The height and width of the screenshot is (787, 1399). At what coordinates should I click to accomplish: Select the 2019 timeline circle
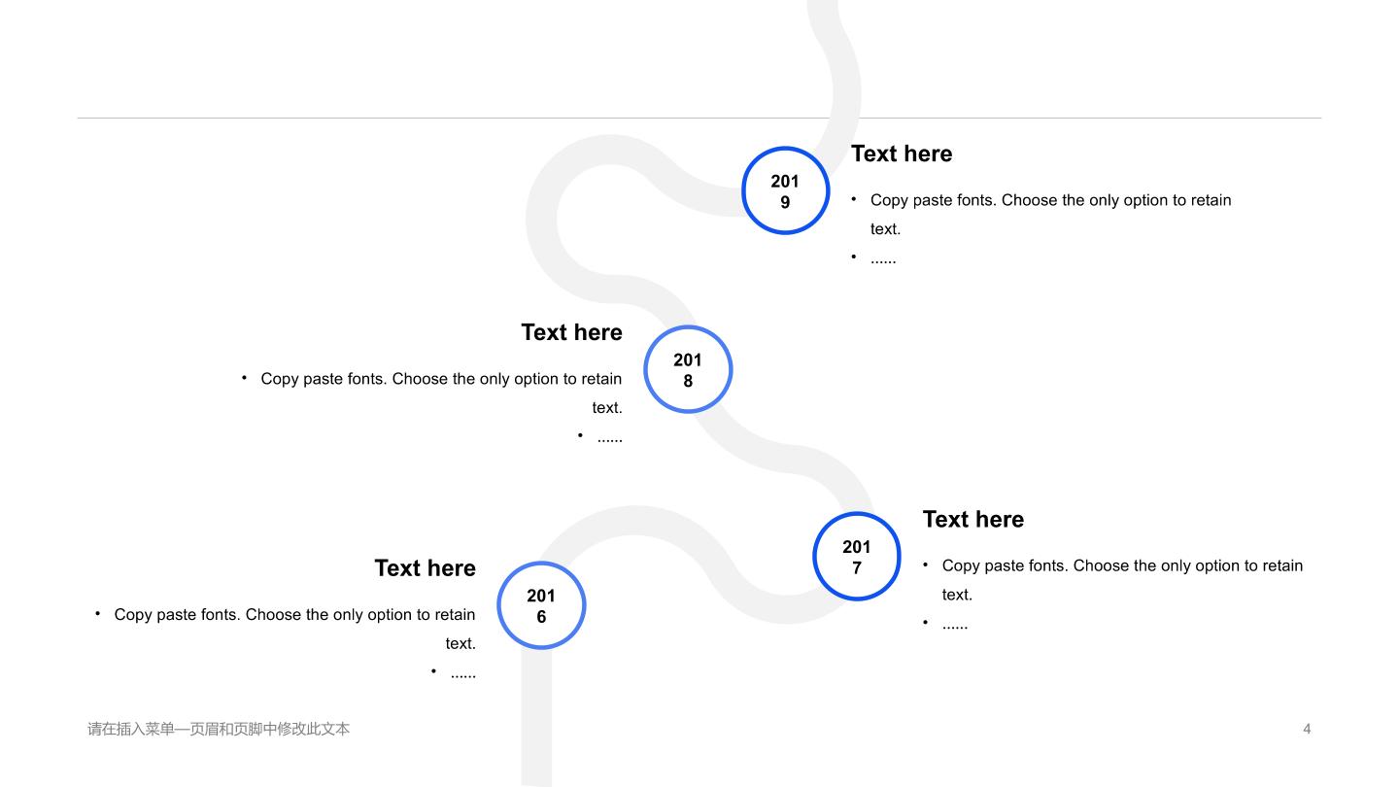(x=785, y=190)
